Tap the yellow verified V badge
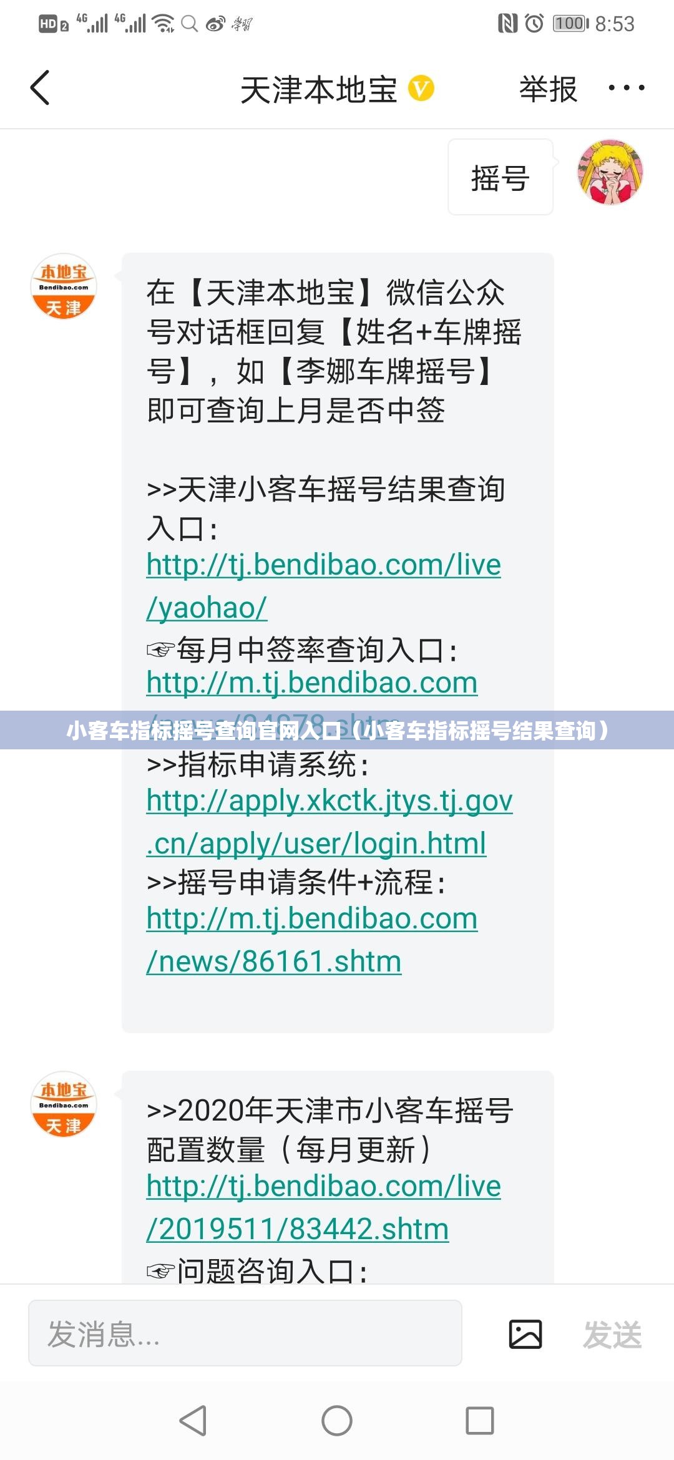674x1460 pixels. coord(421,88)
